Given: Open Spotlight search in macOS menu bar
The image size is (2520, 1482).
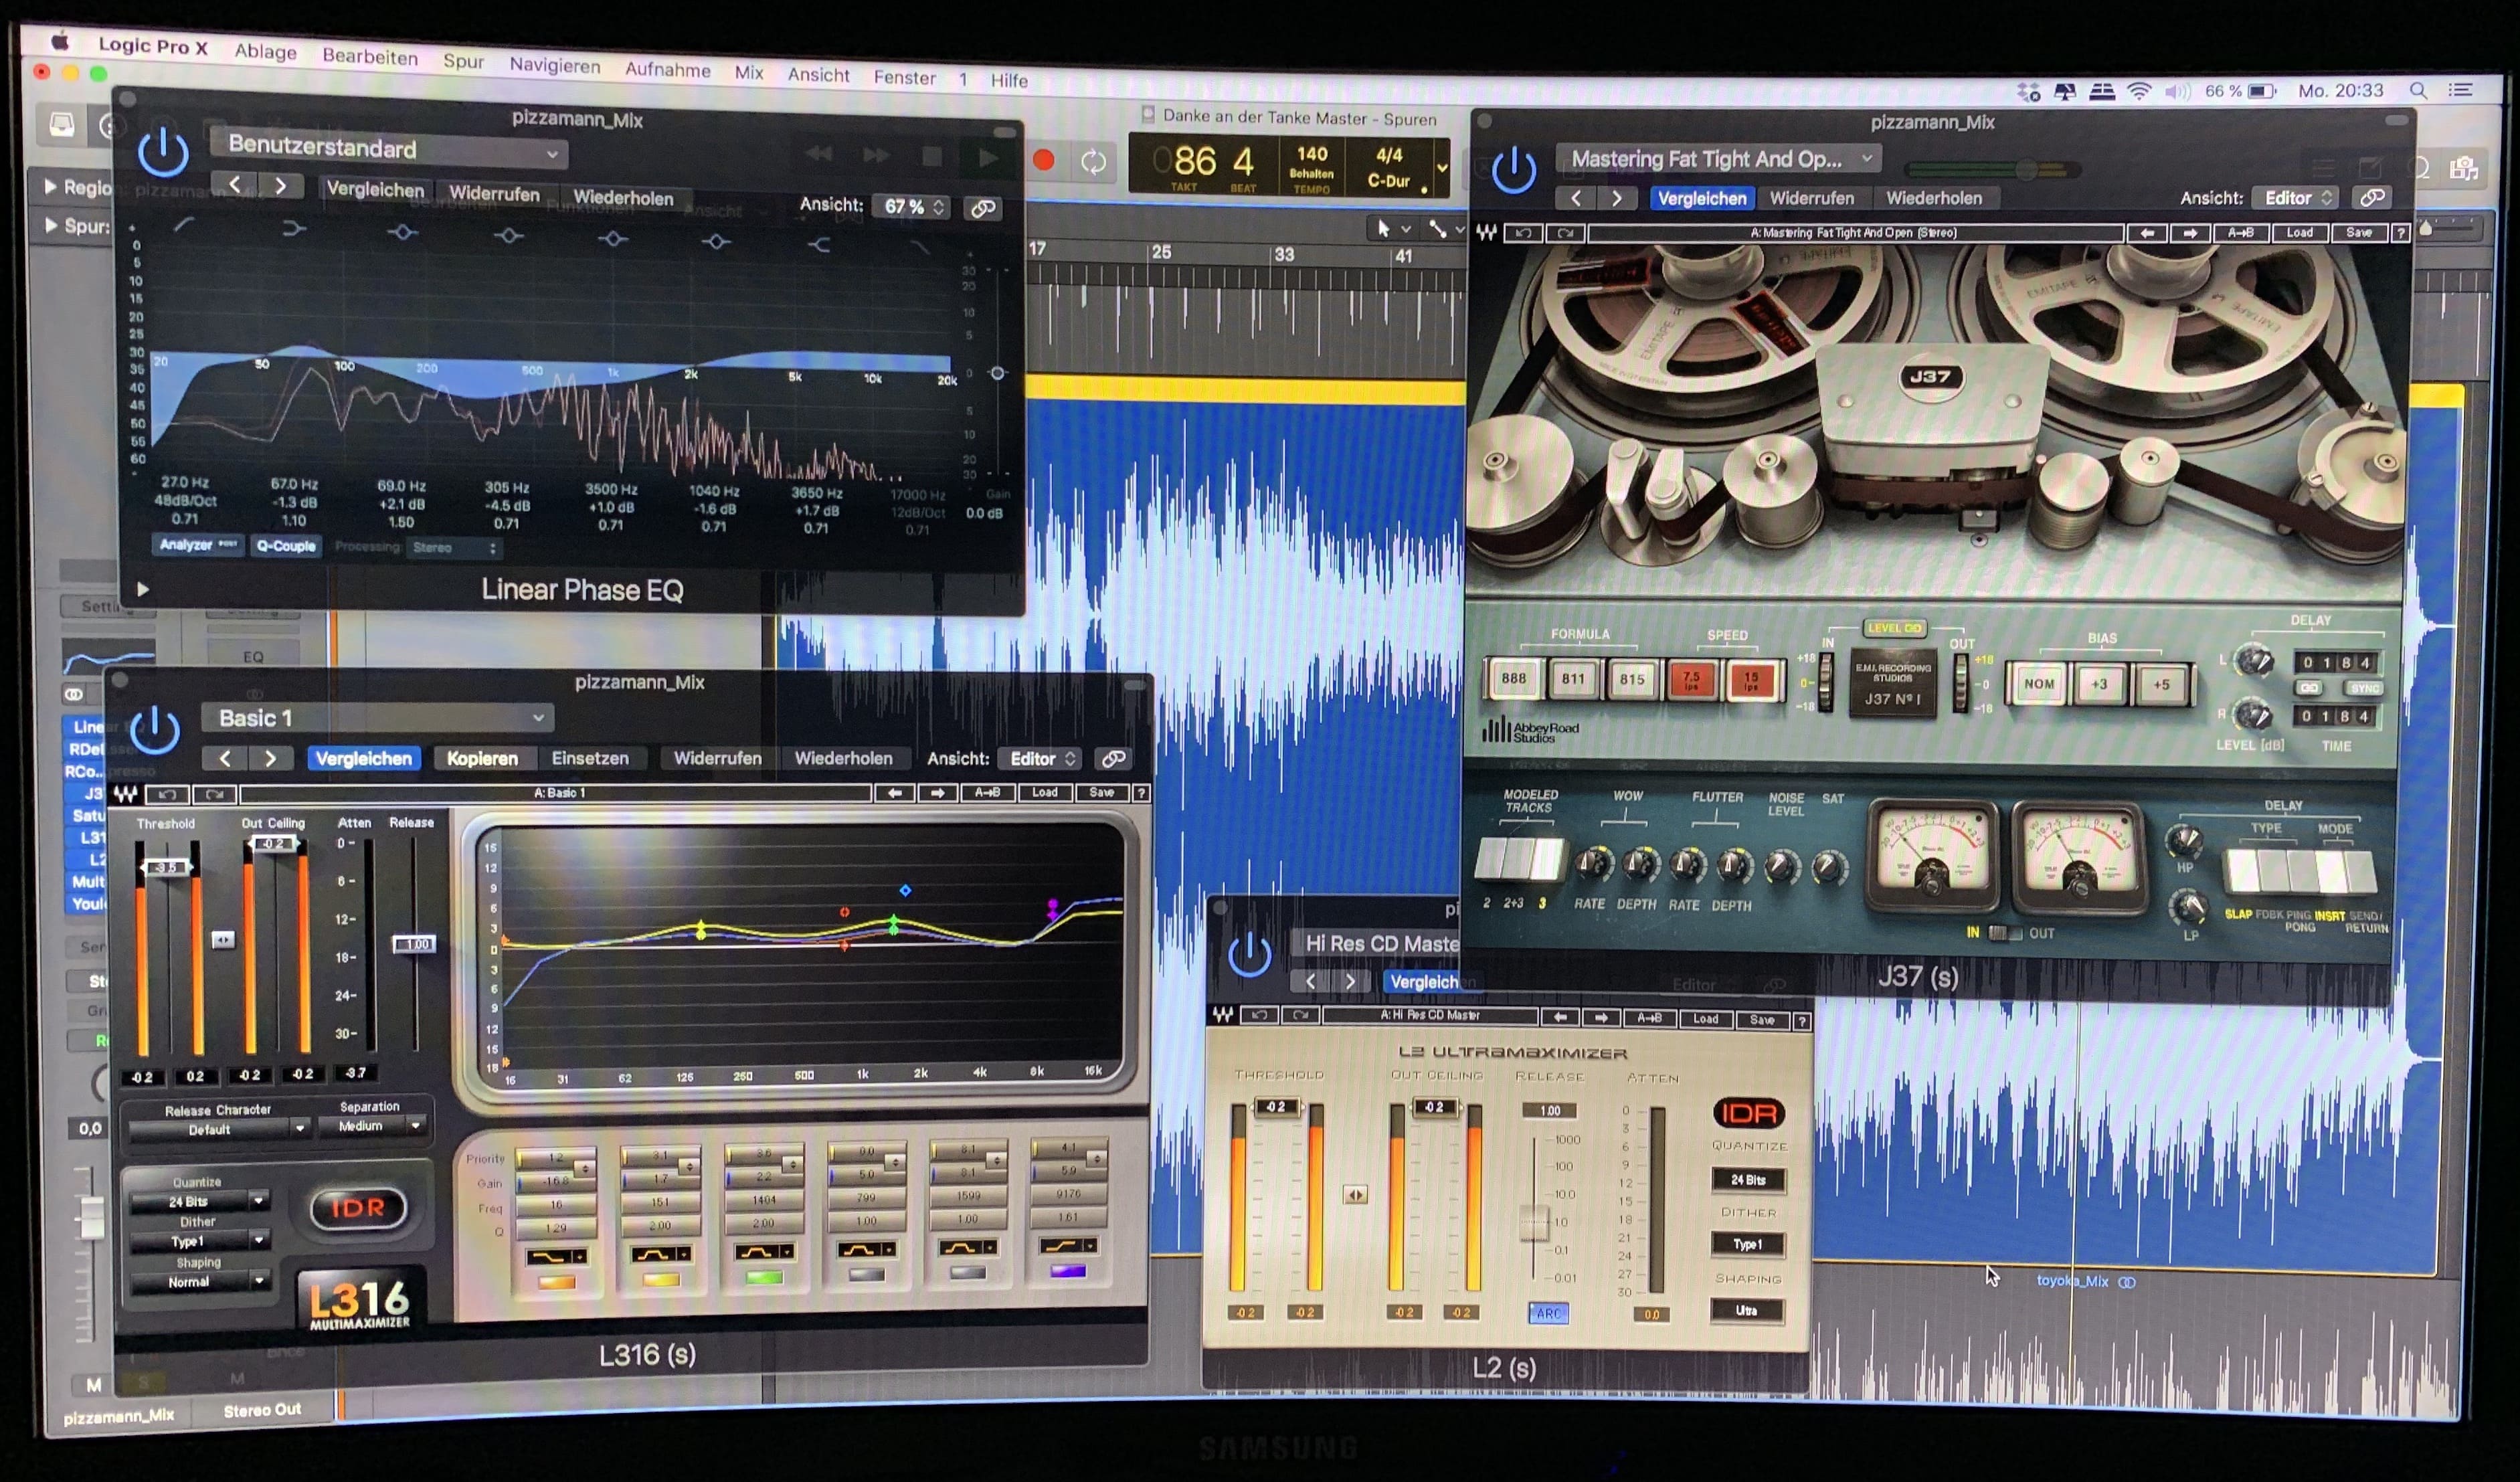Looking at the screenshot, I should [x=2418, y=90].
